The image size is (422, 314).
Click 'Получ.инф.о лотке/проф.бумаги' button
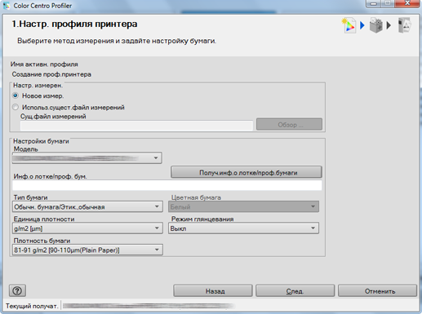(x=247, y=172)
